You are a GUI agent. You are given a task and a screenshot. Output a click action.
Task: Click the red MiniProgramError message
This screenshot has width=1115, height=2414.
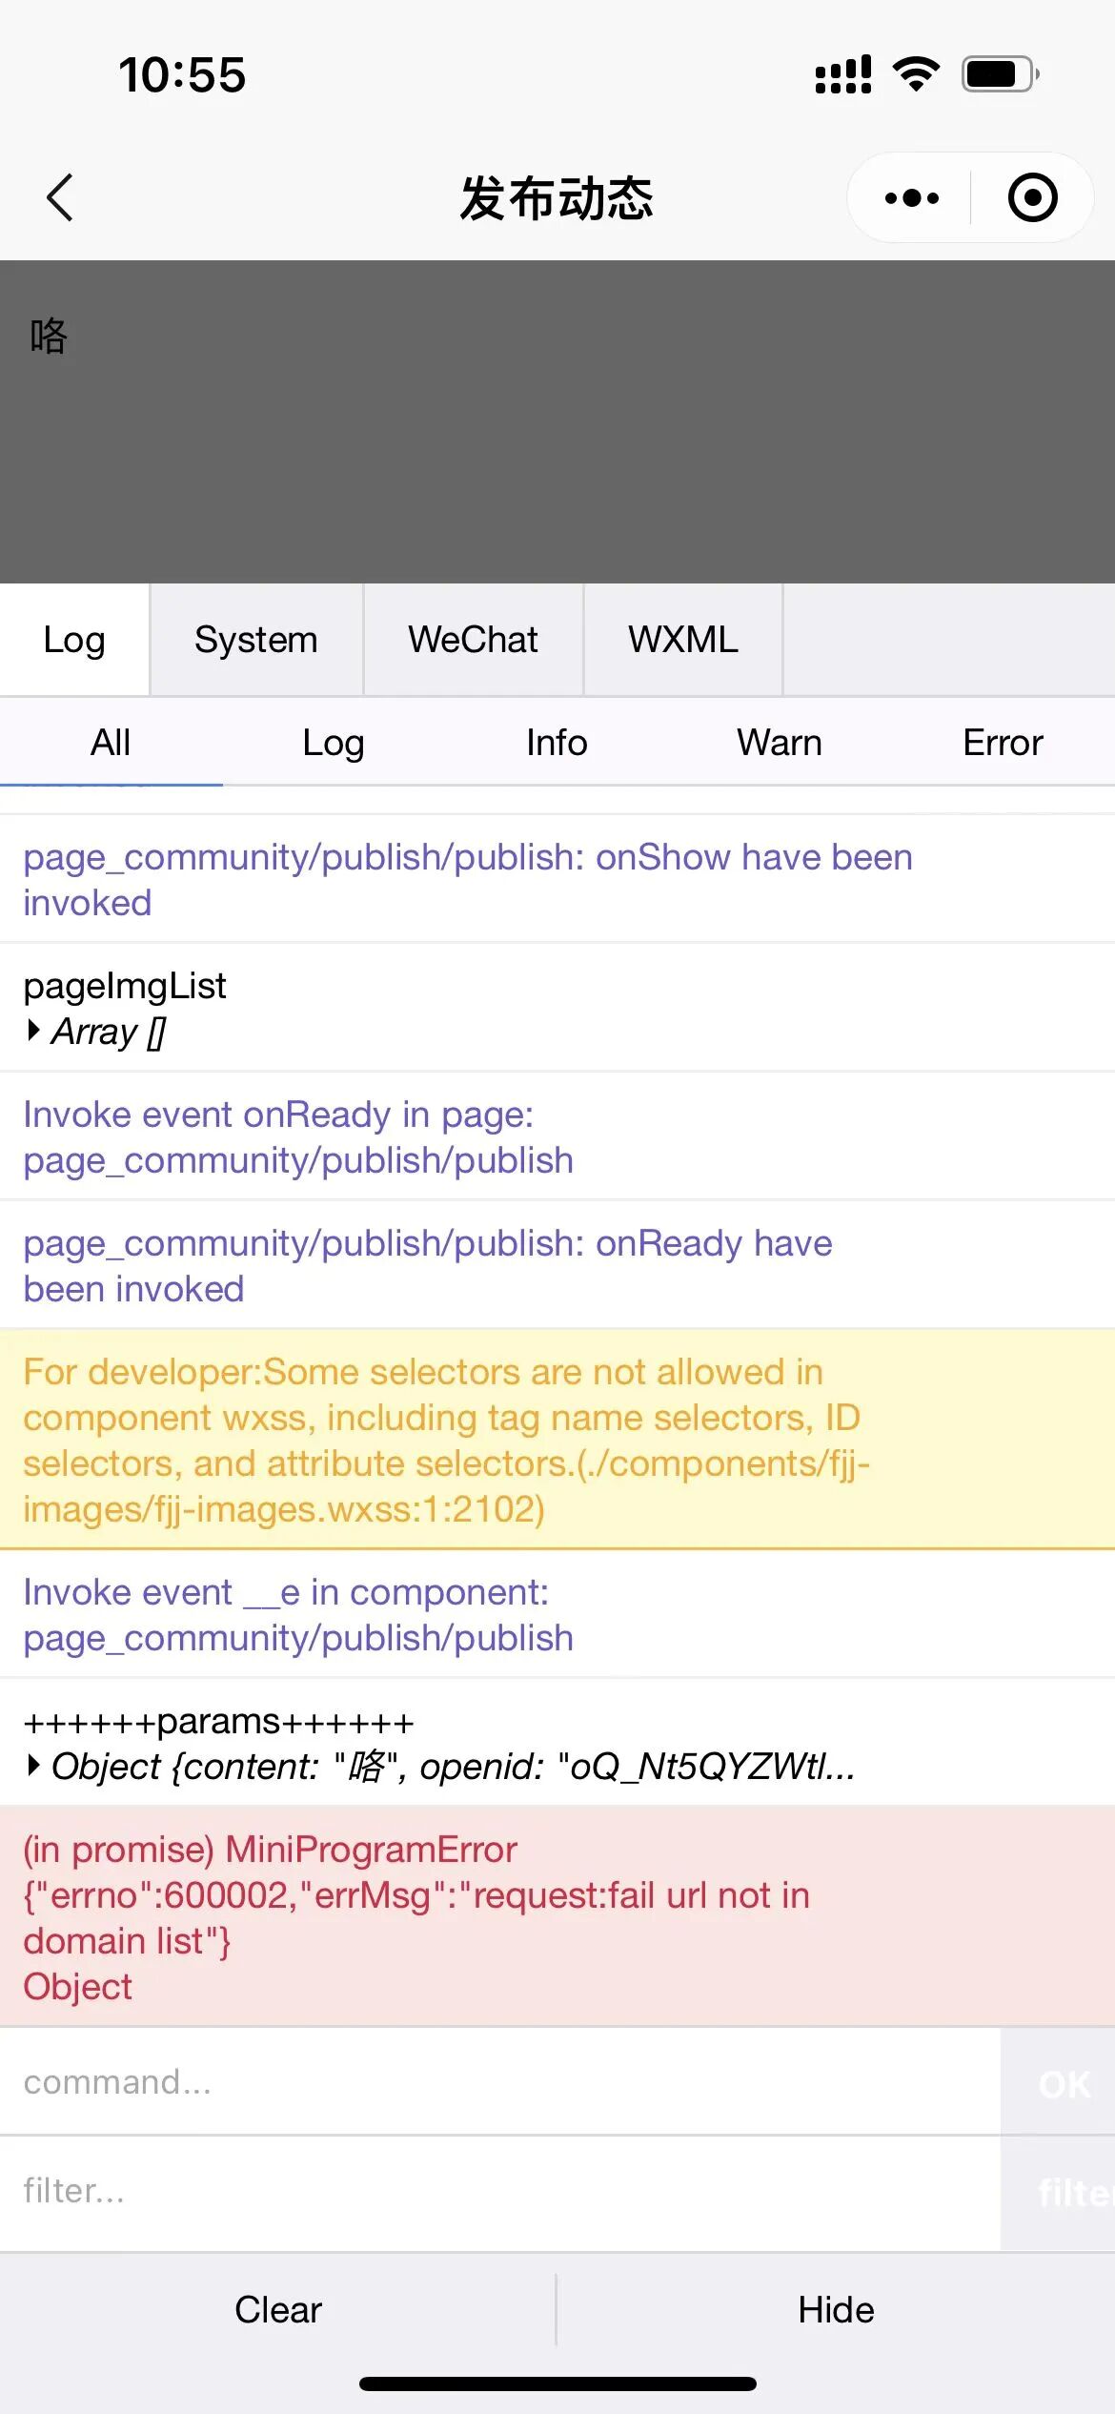(557, 1917)
